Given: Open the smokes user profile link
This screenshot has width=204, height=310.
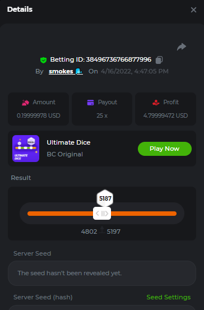Looking at the screenshot, I should (x=66, y=71).
